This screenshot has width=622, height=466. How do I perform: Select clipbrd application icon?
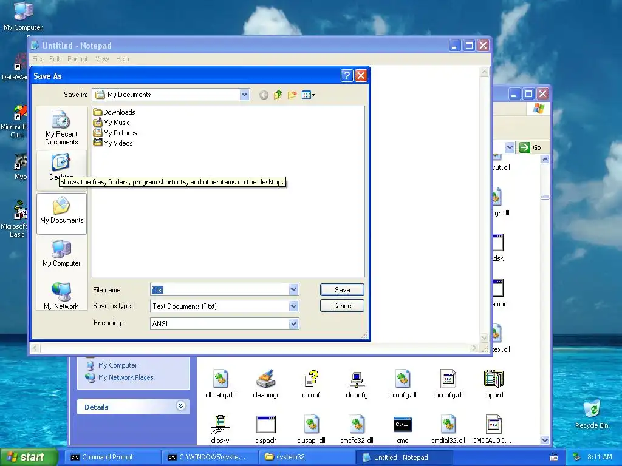tap(493, 384)
